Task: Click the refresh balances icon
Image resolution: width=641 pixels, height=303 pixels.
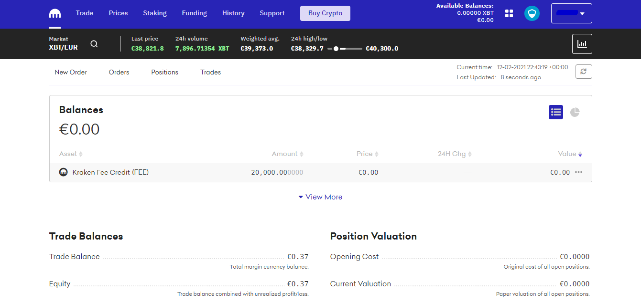Action: [x=583, y=72]
